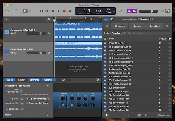This screenshot has height=121, width=175.
Task: Click Smart Controls tuner icon
Action: [x=98, y=80]
